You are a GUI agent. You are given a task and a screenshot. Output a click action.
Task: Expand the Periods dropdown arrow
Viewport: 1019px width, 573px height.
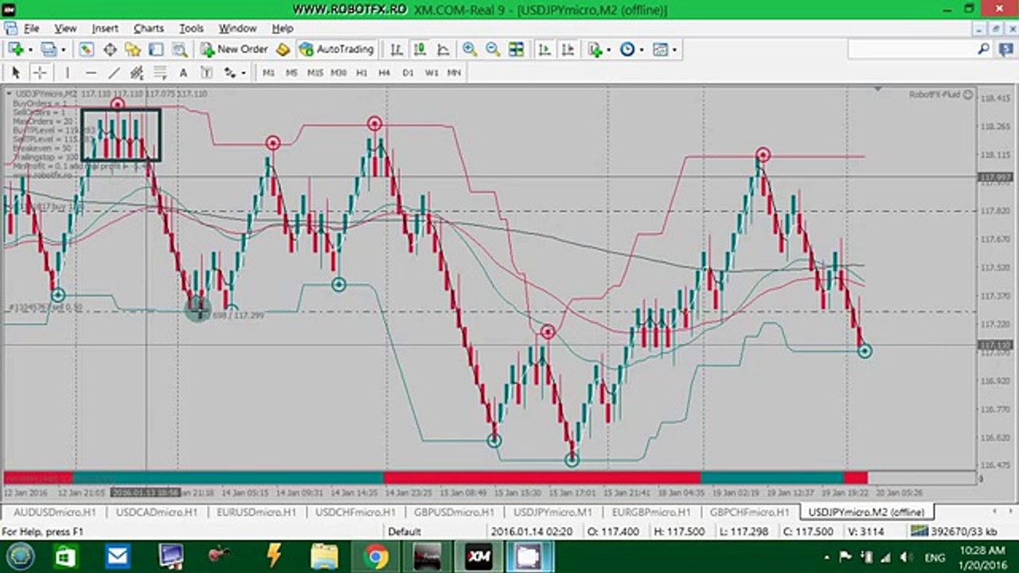(641, 50)
